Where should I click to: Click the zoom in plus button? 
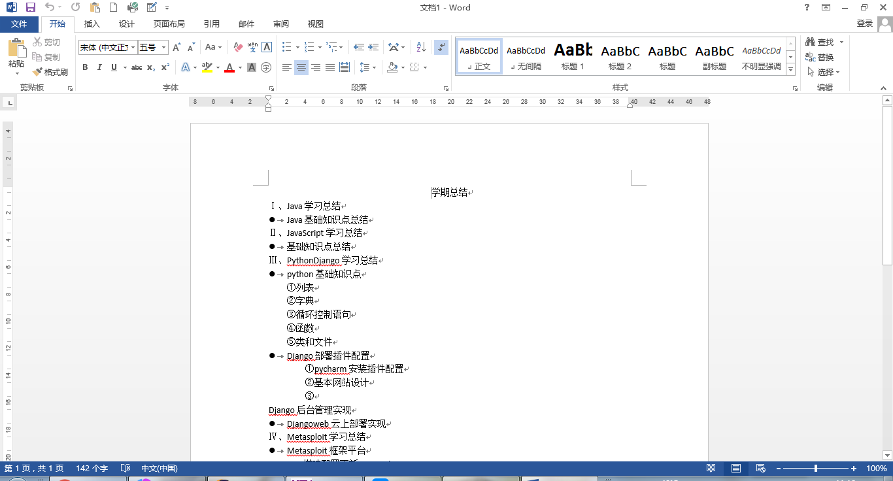(x=854, y=469)
